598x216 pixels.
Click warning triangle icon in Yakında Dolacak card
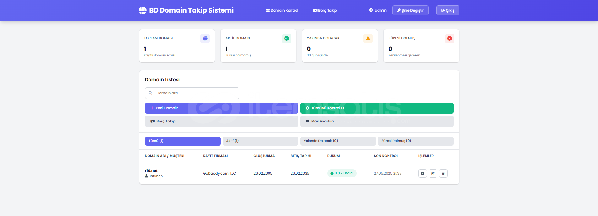click(x=368, y=38)
